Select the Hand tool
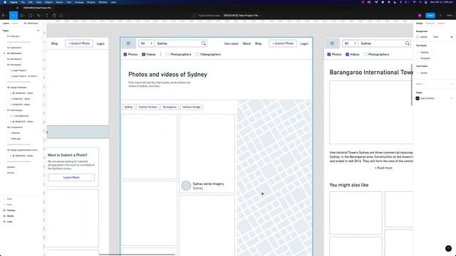The width and height of the screenshot is (456, 256). tap(54, 16)
